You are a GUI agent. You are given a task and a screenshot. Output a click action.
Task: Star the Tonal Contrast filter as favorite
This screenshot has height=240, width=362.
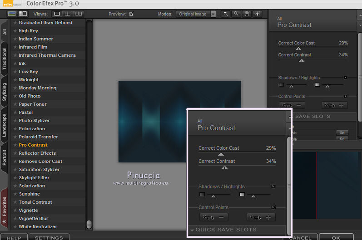(15, 202)
